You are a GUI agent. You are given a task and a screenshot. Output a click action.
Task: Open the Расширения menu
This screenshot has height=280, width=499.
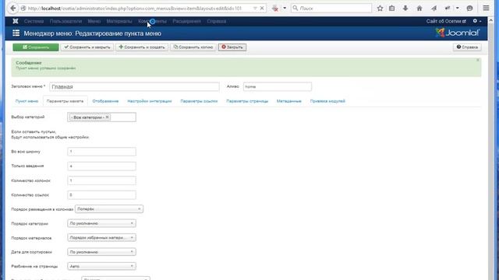[x=186, y=21]
